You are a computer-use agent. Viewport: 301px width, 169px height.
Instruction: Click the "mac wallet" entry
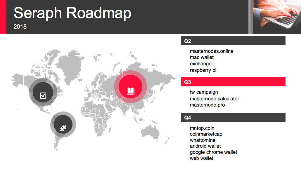click(202, 58)
